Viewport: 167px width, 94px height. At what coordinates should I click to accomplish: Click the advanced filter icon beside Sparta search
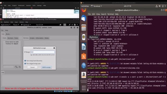[20, 67]
